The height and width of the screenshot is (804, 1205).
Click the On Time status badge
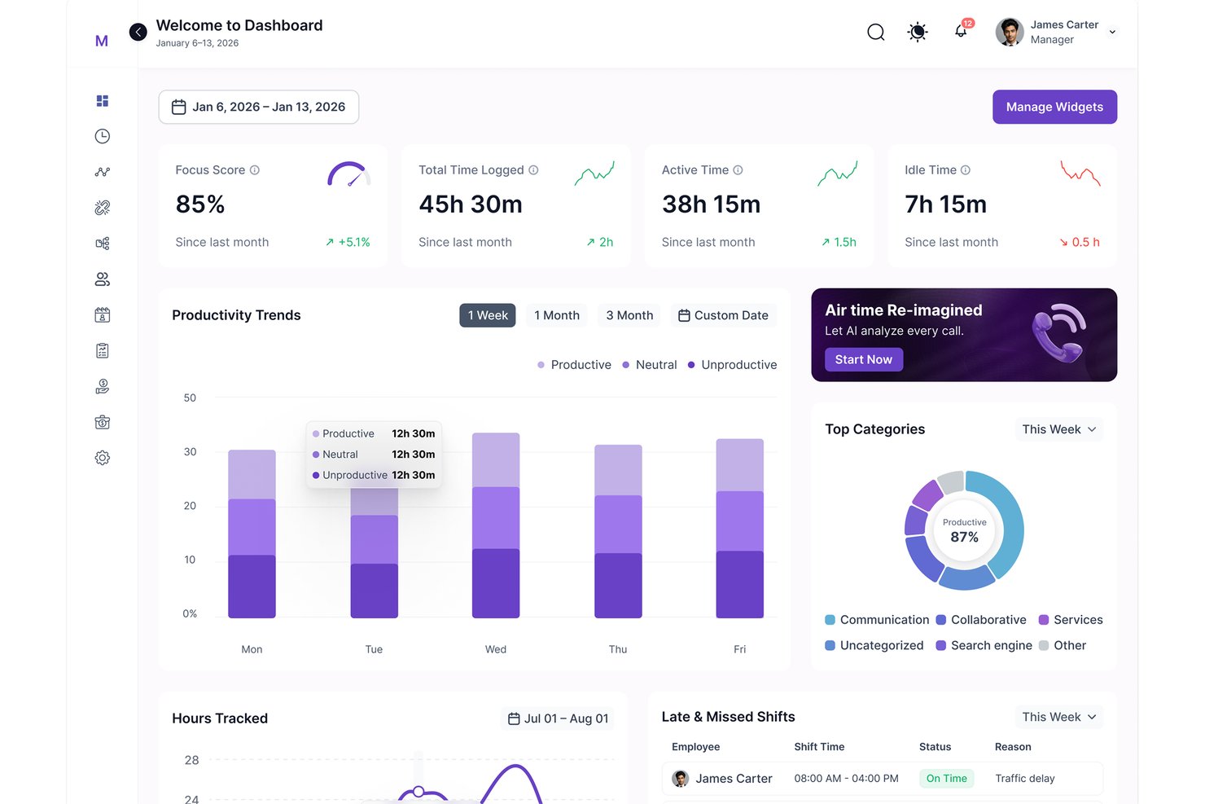tap(947, 779)
